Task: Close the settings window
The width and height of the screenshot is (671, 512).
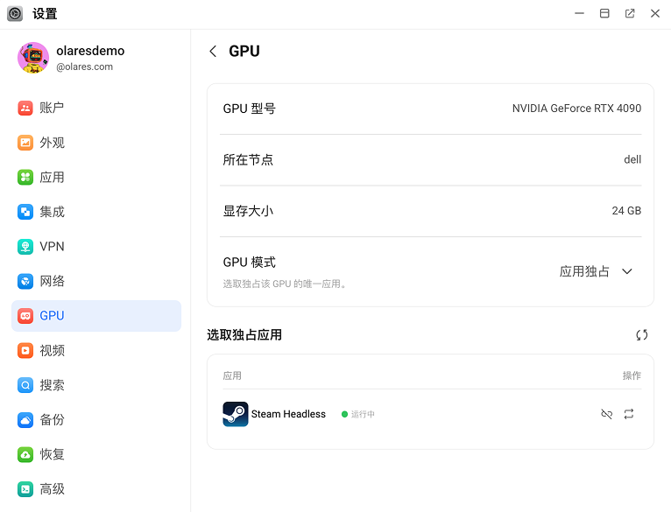Action: click(655, 14)
